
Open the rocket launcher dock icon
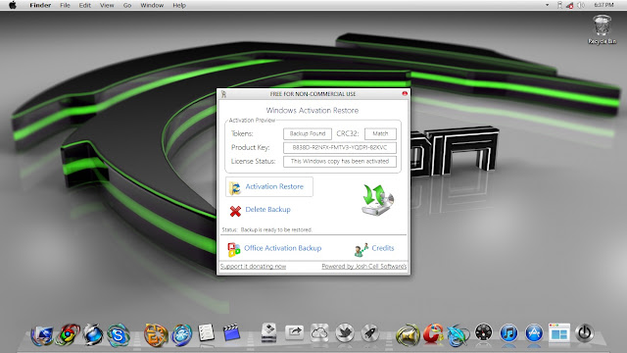(x=370, y=333)
